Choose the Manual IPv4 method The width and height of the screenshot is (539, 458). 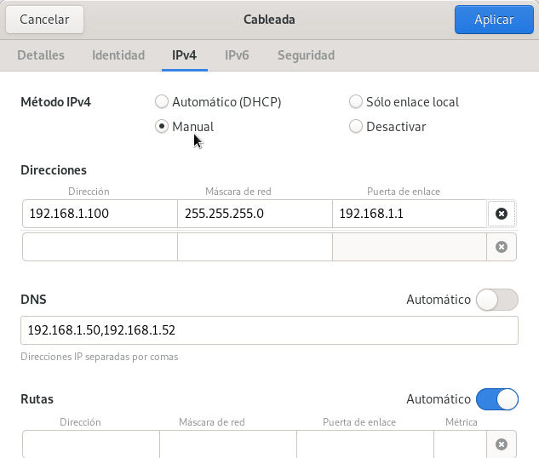coord(184,127)
